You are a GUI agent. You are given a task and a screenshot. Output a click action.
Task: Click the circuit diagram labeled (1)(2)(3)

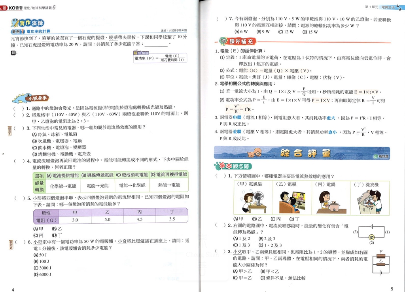tap(371, 234)
